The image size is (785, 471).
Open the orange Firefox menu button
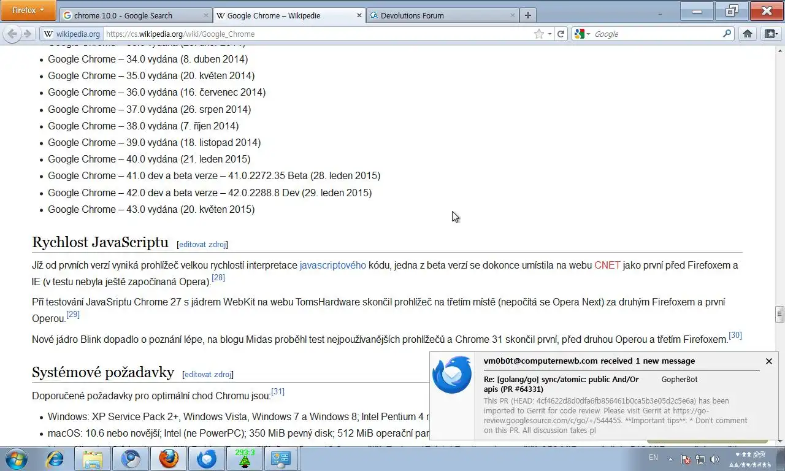28,10
